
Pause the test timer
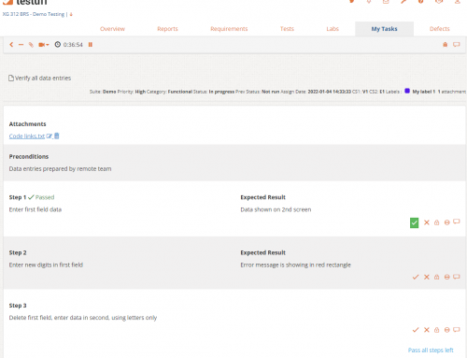(91, 45)
